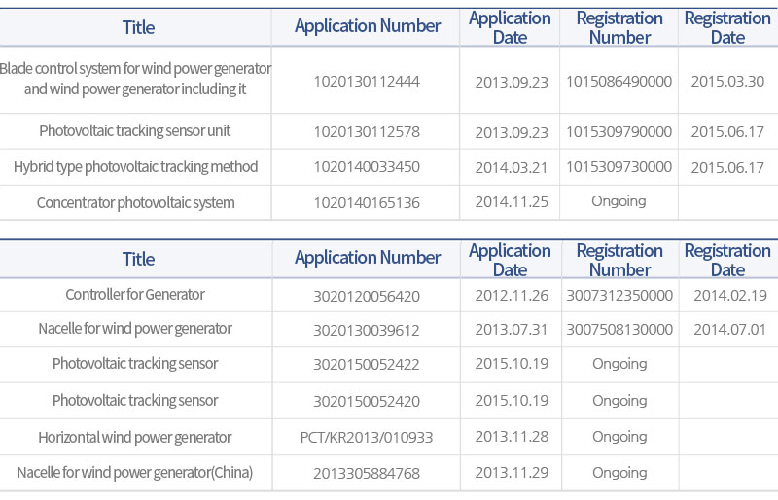Select the 'Horizontal wind power generator' title
The height and width of the screenshot is (500, 778).
tap(135, 437)
